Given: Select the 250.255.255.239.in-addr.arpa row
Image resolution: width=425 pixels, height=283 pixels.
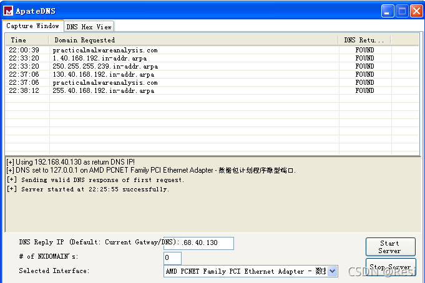Looking at the screenshot, I should coord(212,66).
